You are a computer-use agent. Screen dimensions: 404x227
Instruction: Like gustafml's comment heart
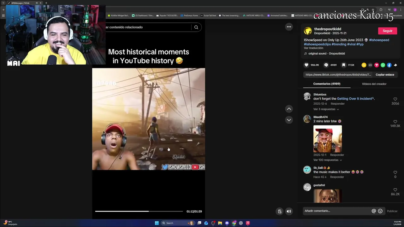tap(395, 190)
